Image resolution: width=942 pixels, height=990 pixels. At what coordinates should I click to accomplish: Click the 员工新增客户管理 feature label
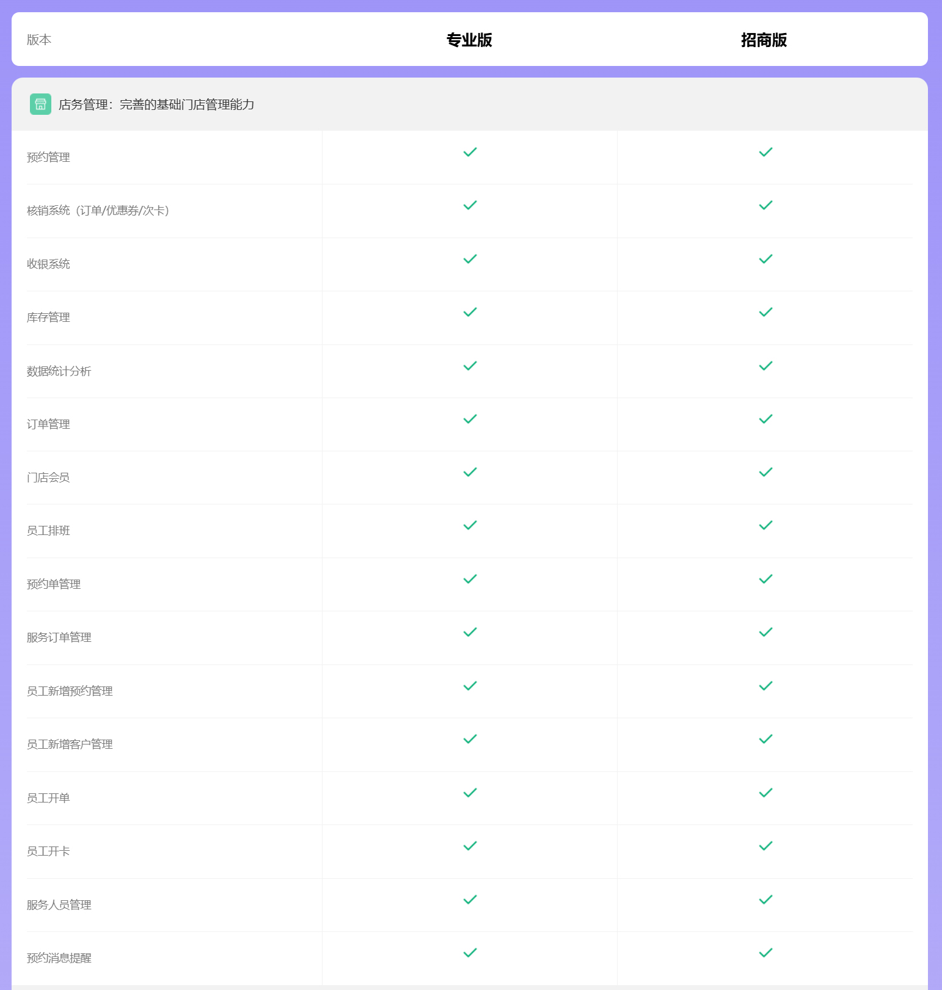click(x=70, y=744)
